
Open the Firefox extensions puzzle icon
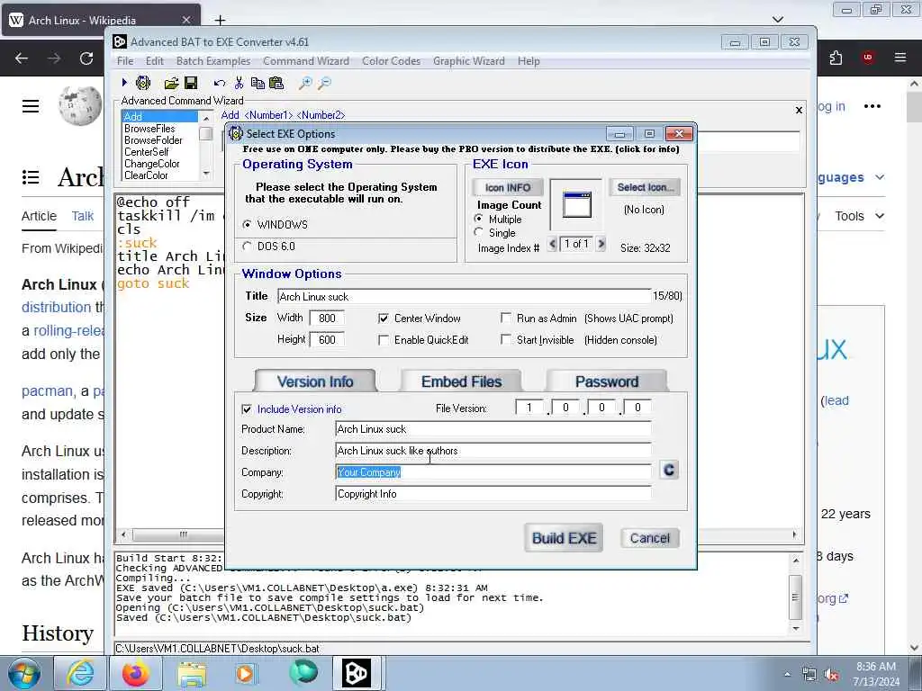point(836,58)
